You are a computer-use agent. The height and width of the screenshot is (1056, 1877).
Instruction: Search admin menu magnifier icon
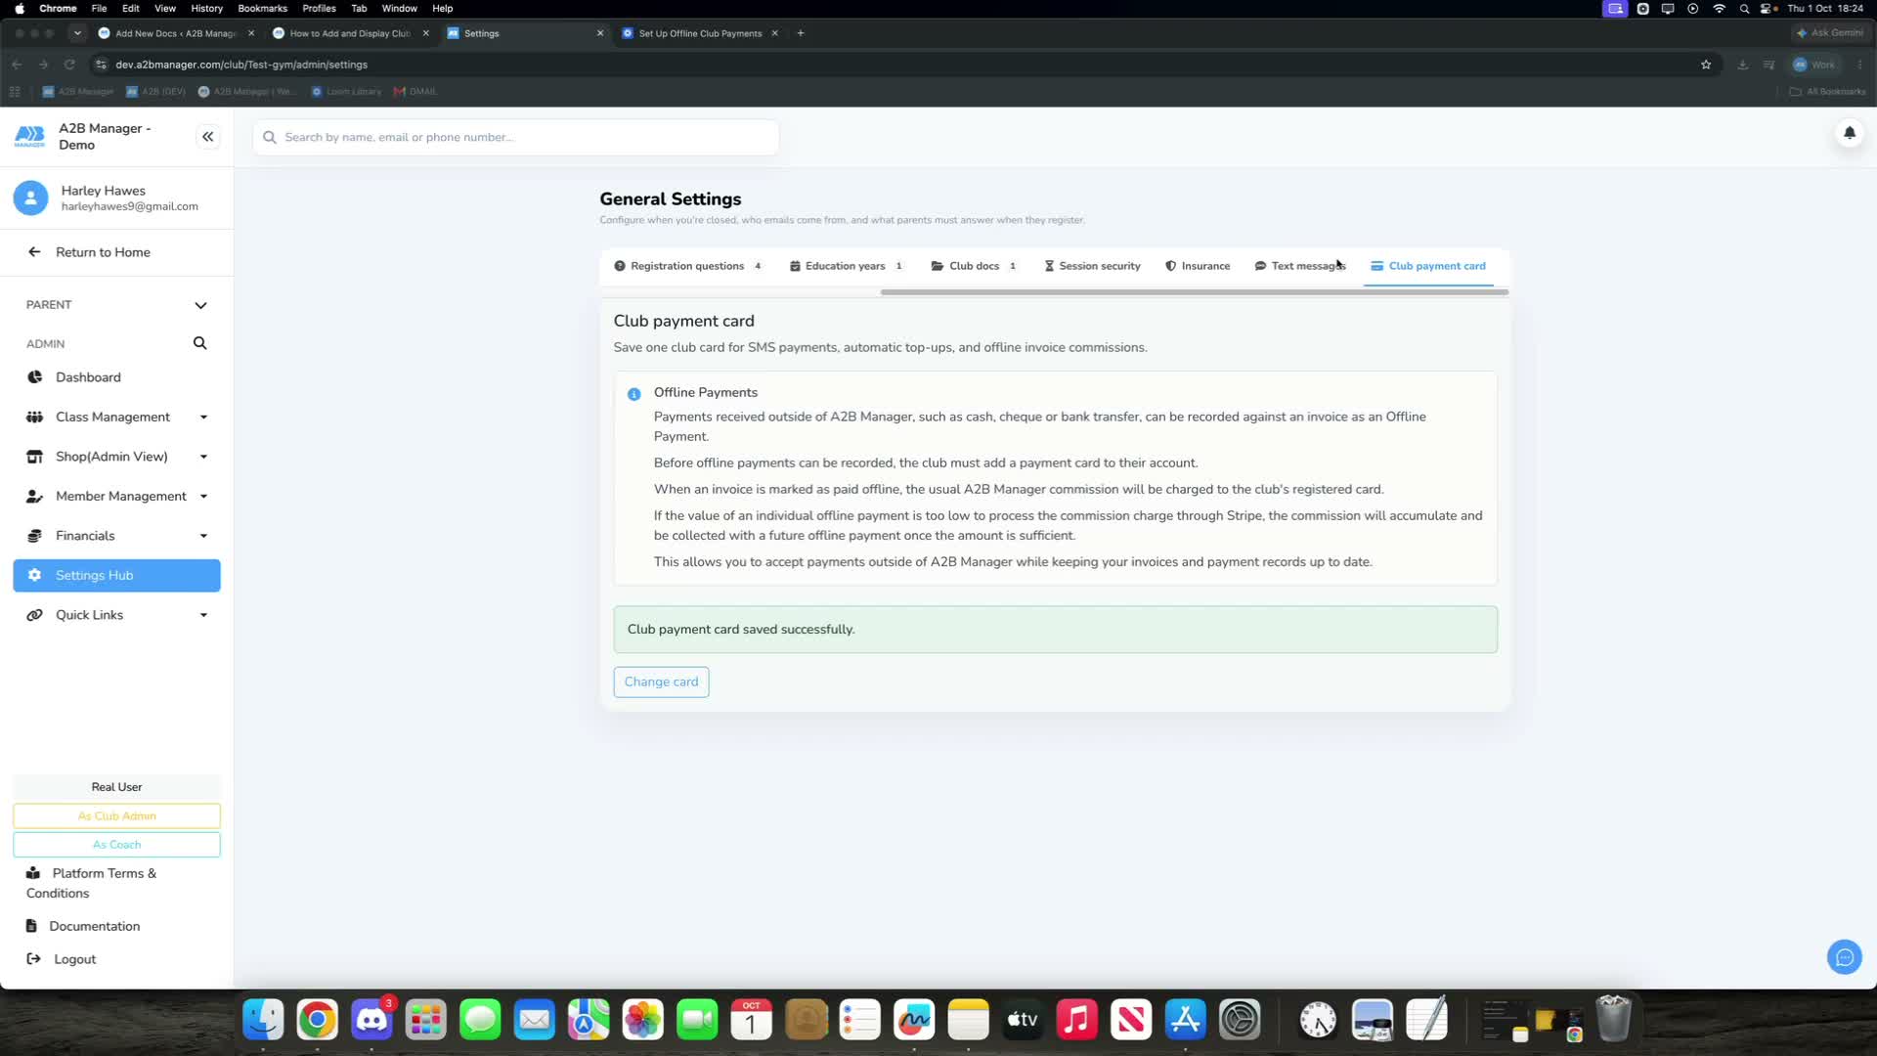click(x=199, y=343)
